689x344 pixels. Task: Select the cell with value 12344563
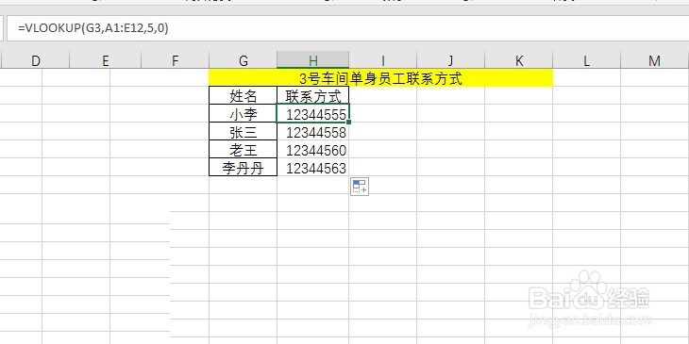coord(312,168)
